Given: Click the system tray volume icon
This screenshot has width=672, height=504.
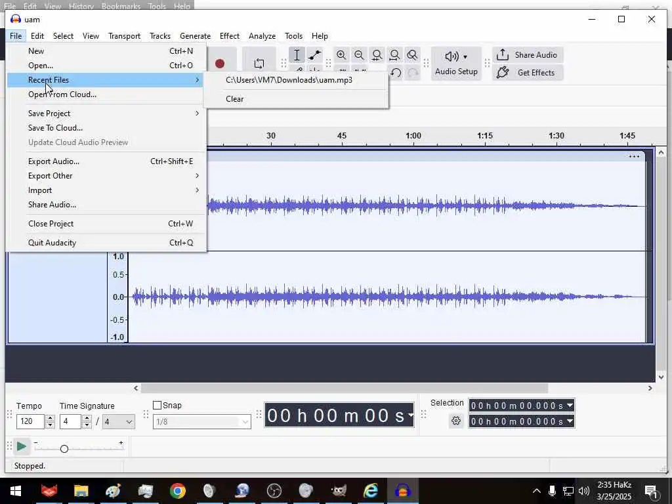Looking at the screenshot, I should tap(583, 491).
